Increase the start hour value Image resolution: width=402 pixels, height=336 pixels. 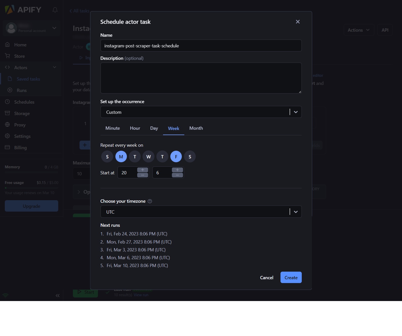click(143, 170)
